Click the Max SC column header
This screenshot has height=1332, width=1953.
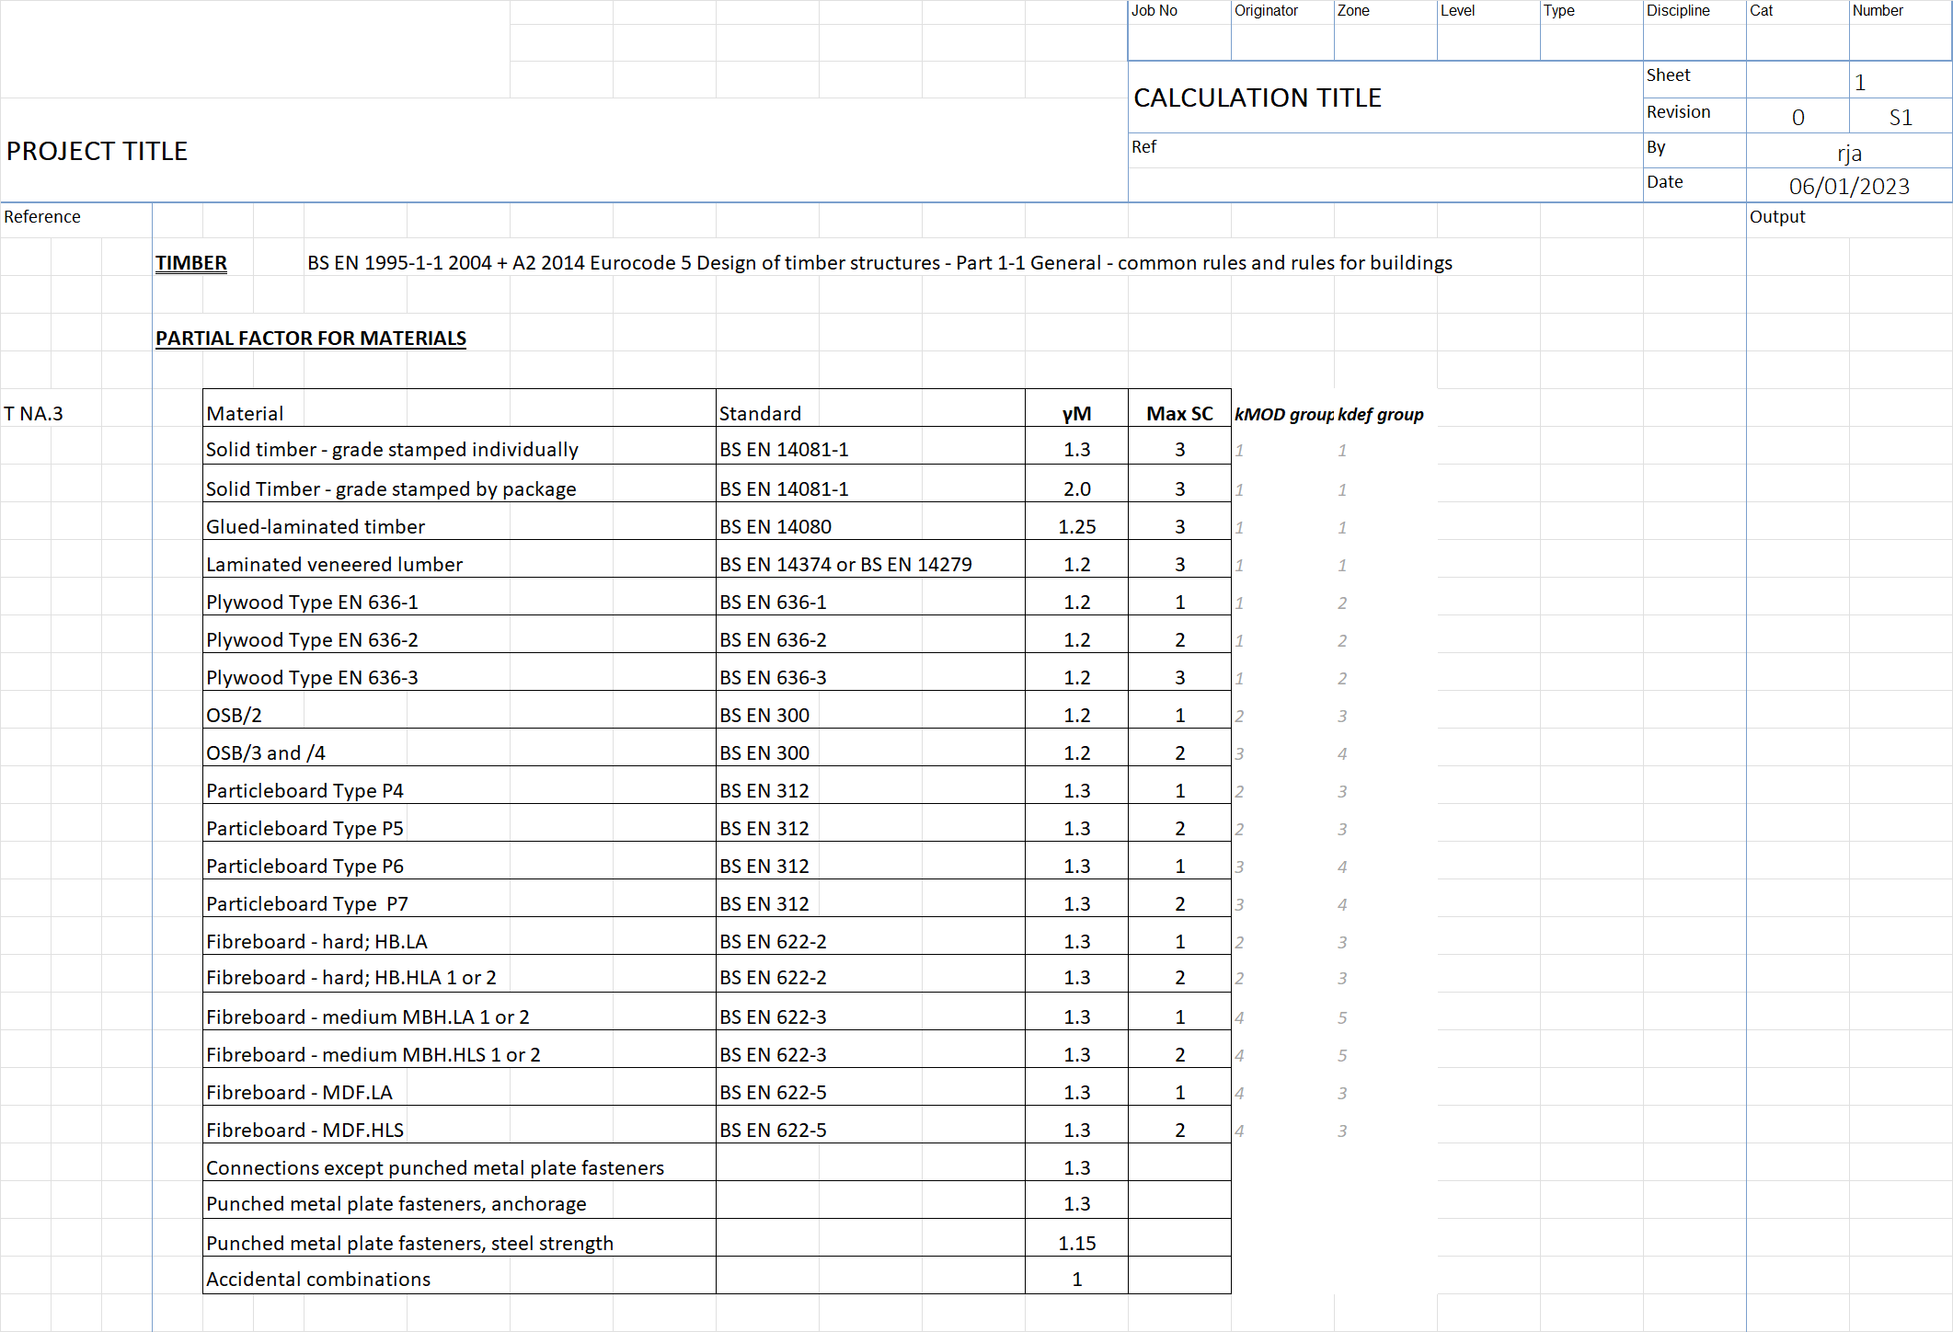pyautogui.click(x=1179, y=408)
